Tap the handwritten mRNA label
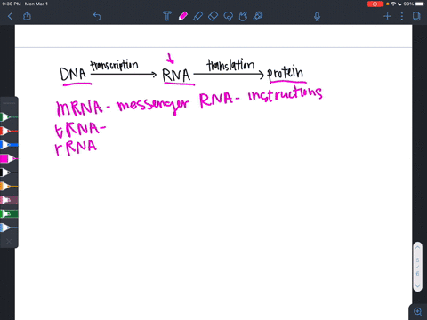The image size is (427, 320). coord(79,108)
